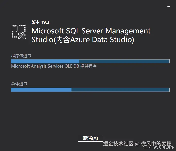
Task: Click the Microsoft SQL Server Management title line
Action: coord(91,31)
